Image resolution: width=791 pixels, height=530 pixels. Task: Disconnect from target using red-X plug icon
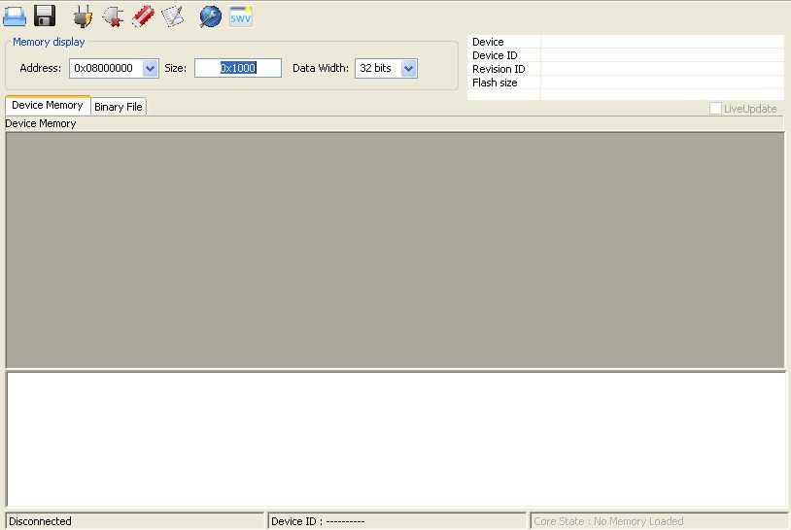point(113,16)
